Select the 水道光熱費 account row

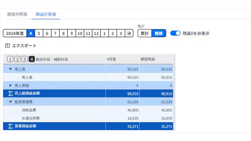(x=88, y=118)
